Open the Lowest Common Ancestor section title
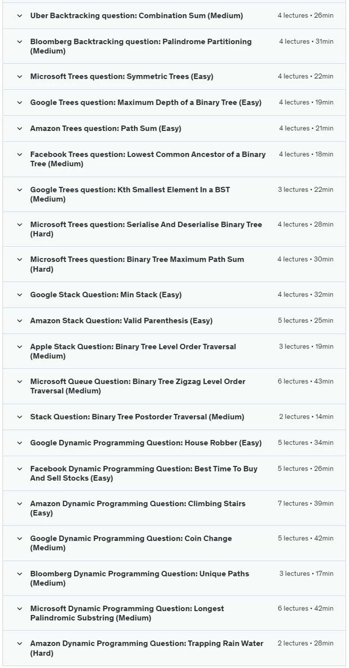349x668 pixels. click(148, 159)
